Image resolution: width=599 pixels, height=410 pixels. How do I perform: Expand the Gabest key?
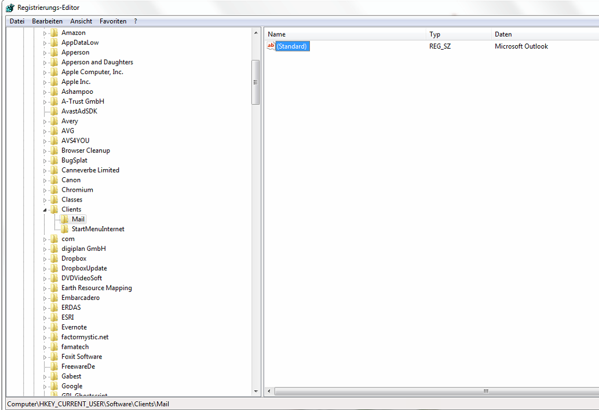click(x=45, y=377)
